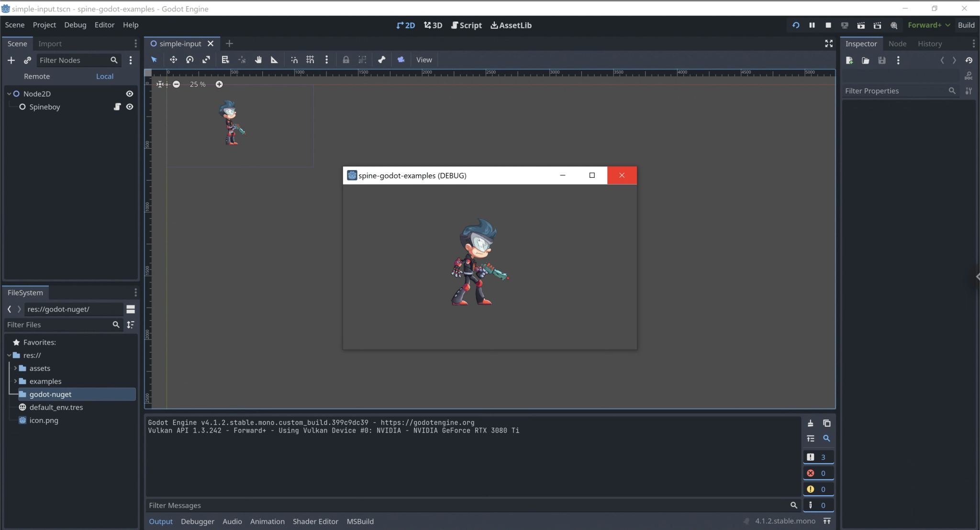The image size is (980, 530).
Task: Switch to Remote scene tree
Action: pos(37,76)
